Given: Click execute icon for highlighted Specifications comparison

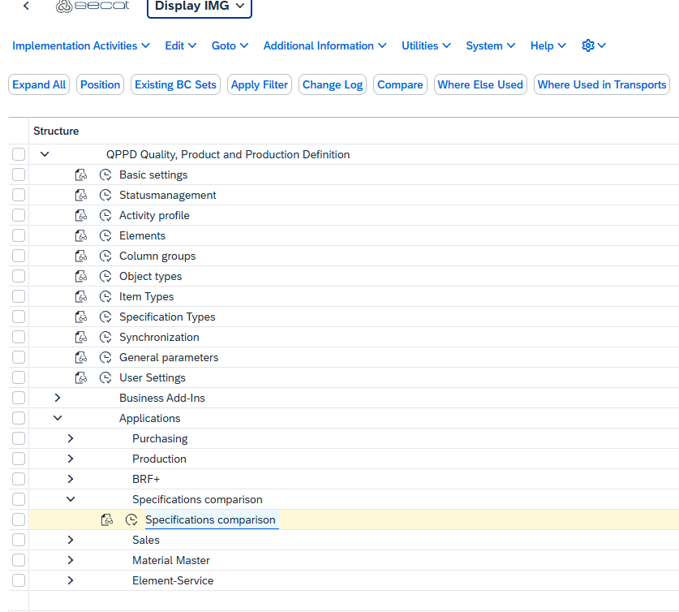Looking at the screenshot, I should [131, 519].
